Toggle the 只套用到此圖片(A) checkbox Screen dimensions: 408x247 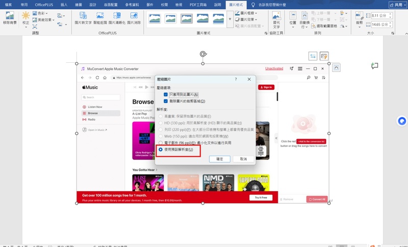(165, 94)
